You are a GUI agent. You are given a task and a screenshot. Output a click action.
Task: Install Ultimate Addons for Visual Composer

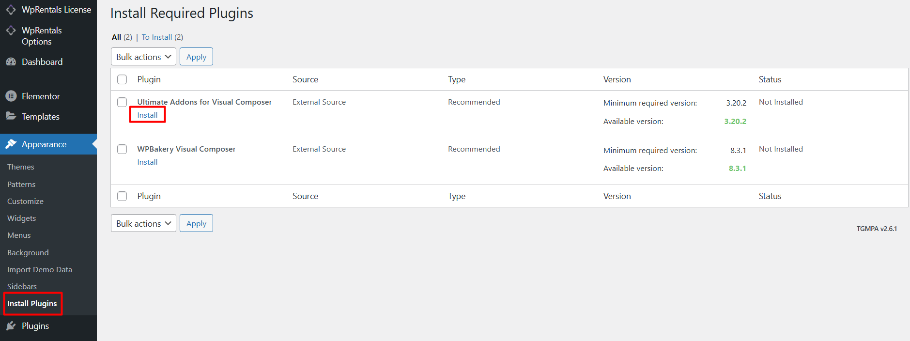[x=147, y=115]
